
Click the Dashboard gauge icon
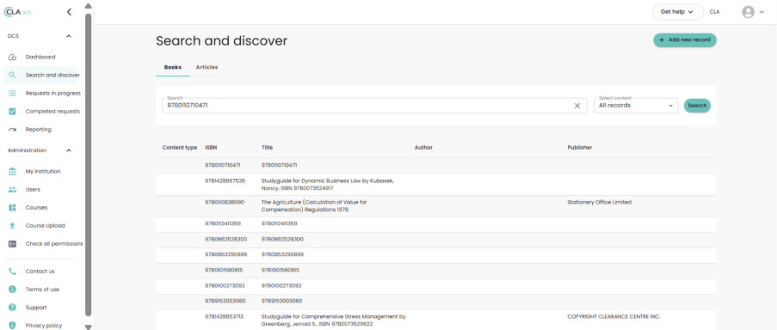(12, 58)
